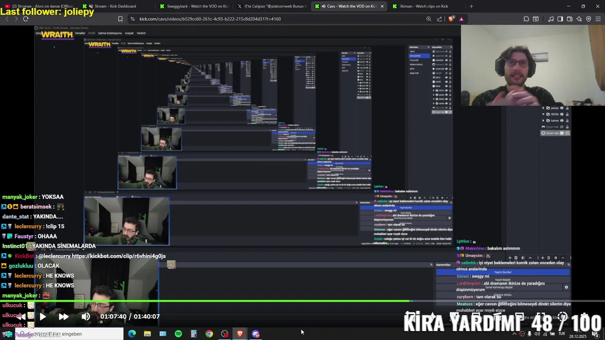
Task: Toggle visibility eye of Ekran Yakalama source
Action: 562,133
